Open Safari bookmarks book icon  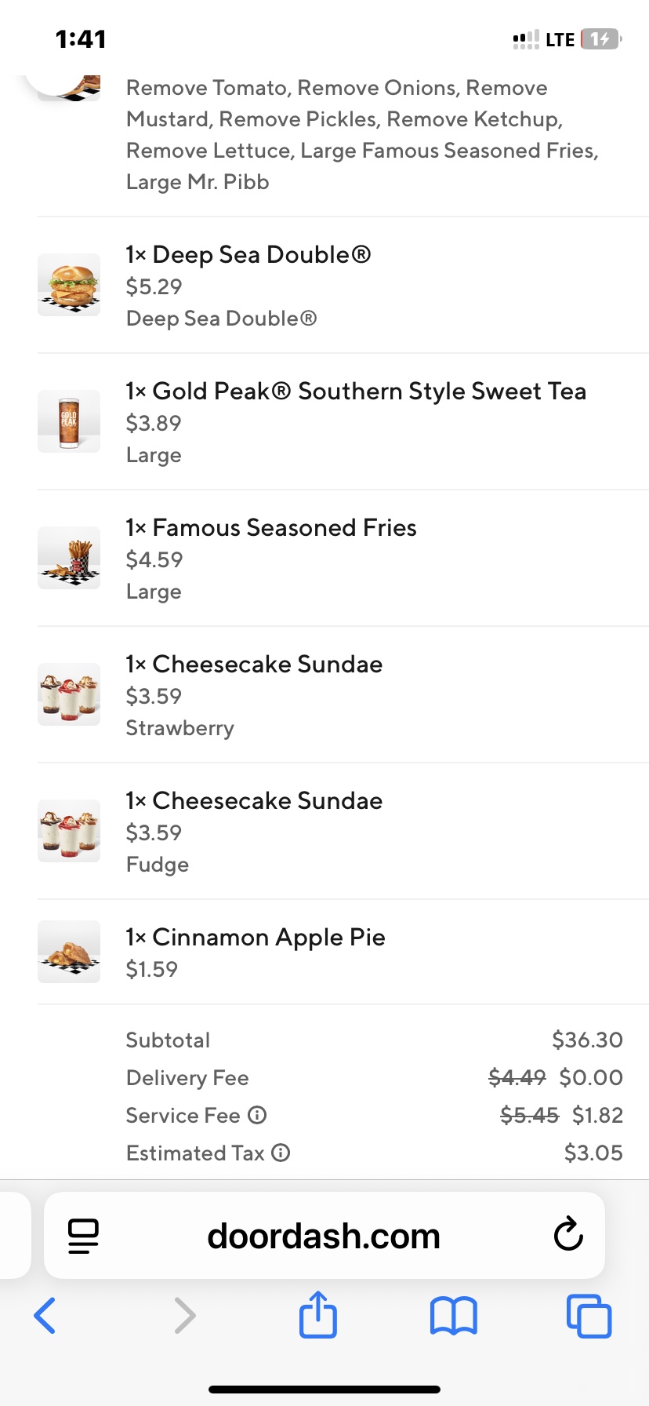(453, 1316)
